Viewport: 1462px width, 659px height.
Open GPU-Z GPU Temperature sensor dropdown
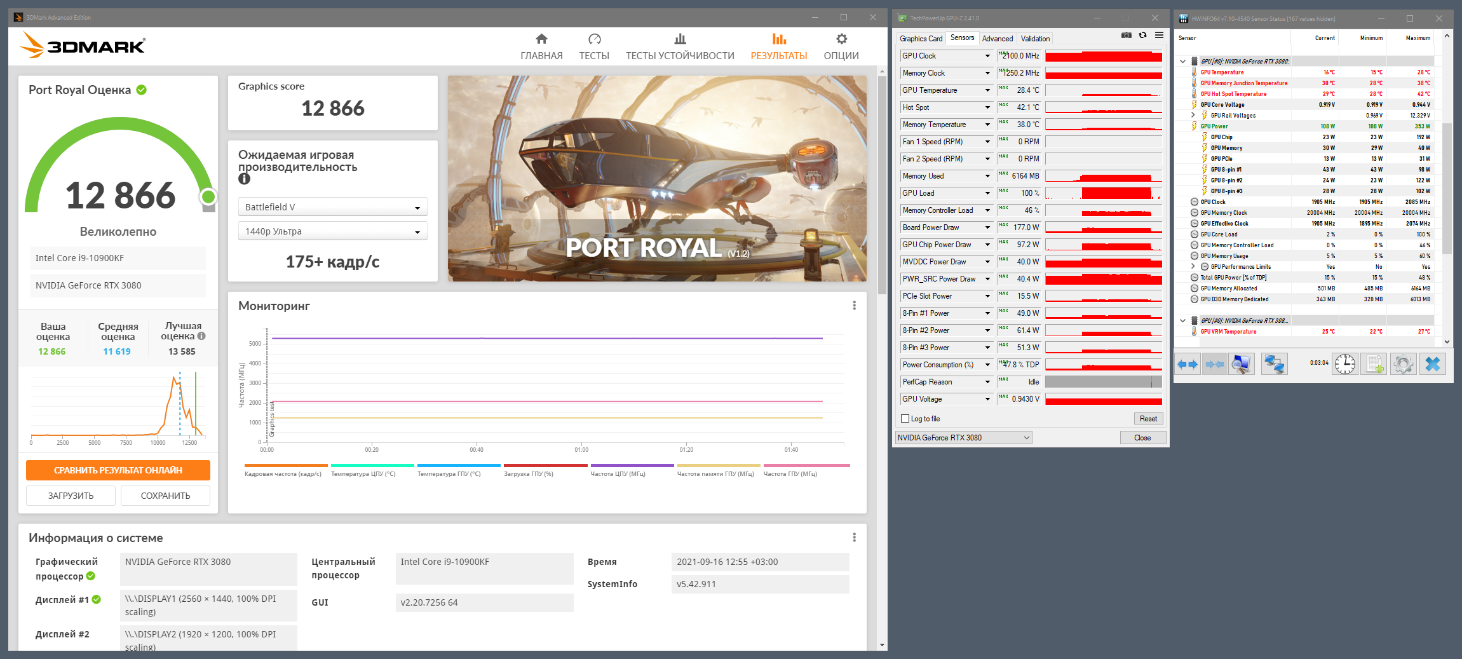point(987,90)
